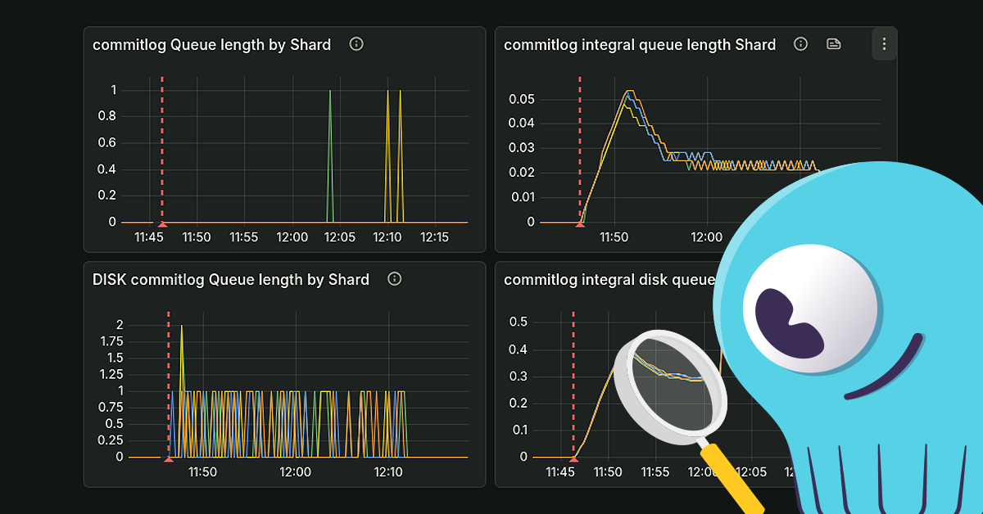The image size is (983, 514).
Task: Click the panel description note icon beside integral queue title
Action: (x=834, y=44)
